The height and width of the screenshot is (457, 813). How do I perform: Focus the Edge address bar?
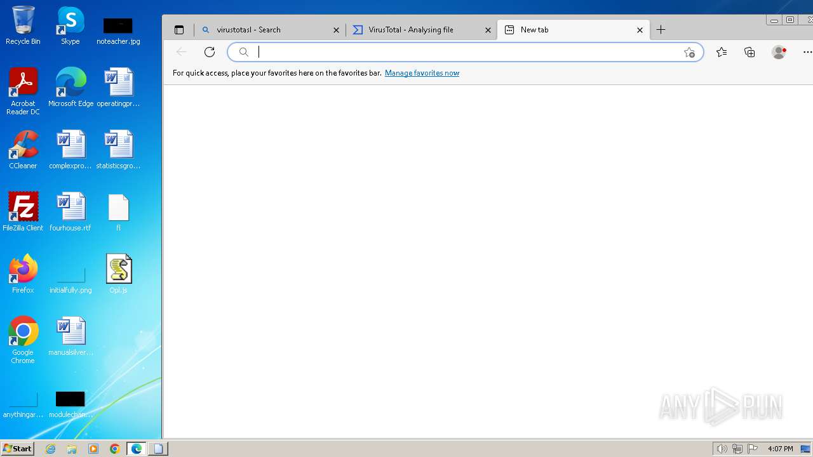tap(466, 52)
